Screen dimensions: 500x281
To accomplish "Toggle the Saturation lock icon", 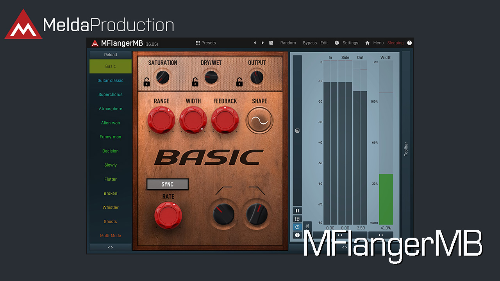I will tap(146, 82).
